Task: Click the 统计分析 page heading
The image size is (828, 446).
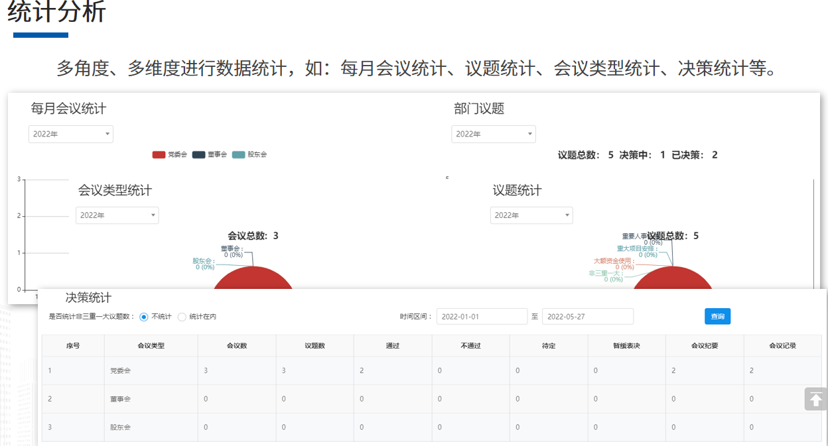Action: coord(56,11)
